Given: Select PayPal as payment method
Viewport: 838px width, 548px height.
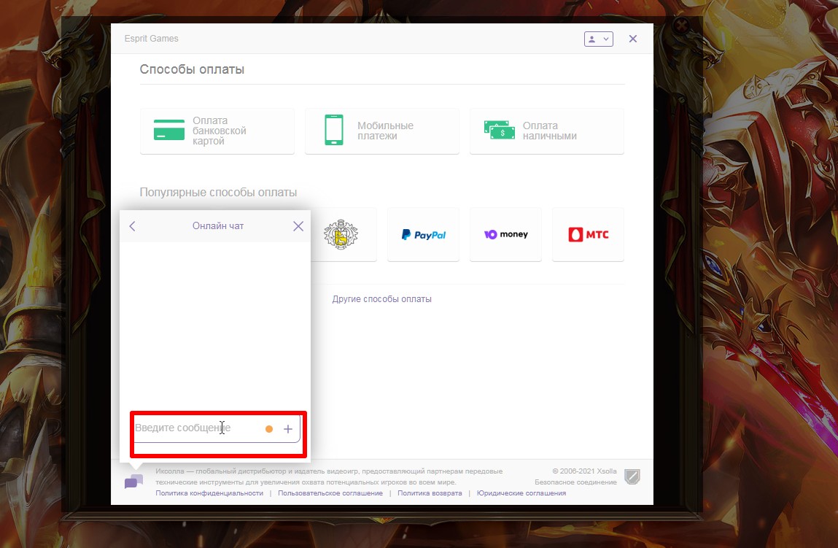Looking at the screenshot, I should coord(423,235).
